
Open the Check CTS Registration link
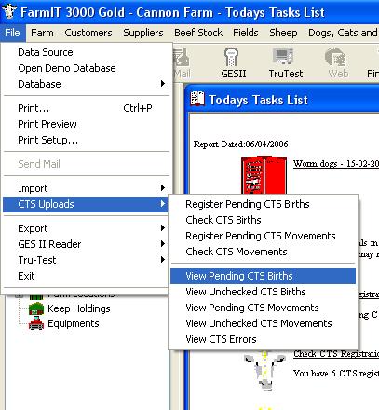(336, 354)
